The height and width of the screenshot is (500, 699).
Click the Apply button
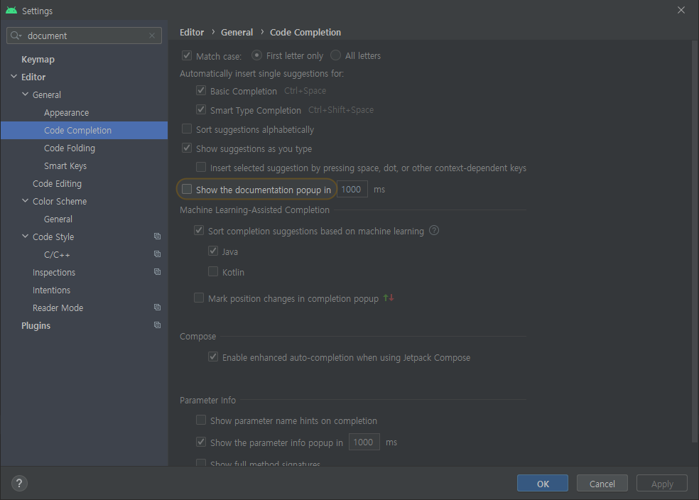coord(661,483)
